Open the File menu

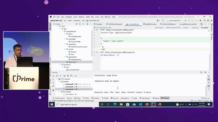pos(54,17)
